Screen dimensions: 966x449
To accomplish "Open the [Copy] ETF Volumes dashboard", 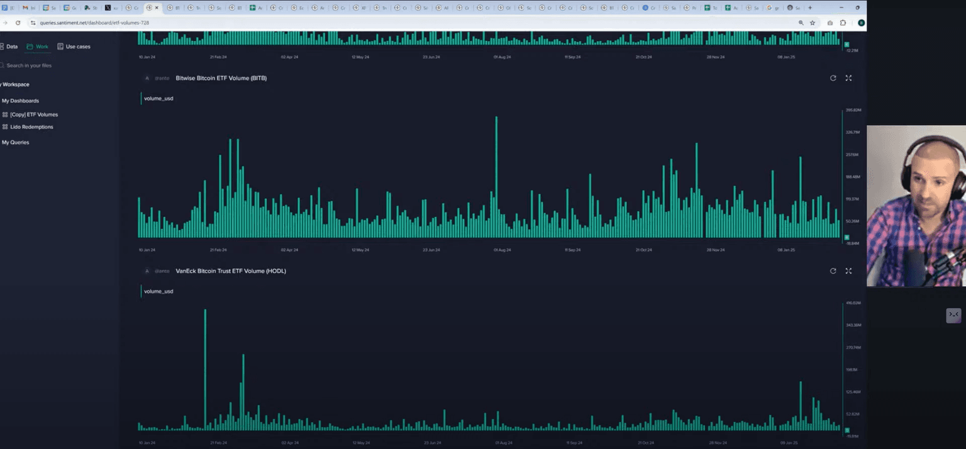I will coord(33,115).
